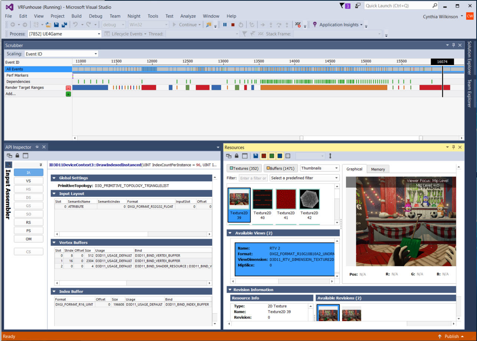Image resolution: width=477 pixels, height=341 pixels.
Task: Click the lock icon in API Inspector toolbar
Action: [x=17, y=156]
